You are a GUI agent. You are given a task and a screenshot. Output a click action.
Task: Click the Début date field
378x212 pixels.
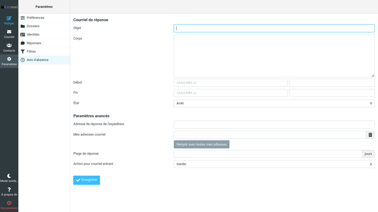pyautogui.click(x=230, y=83)
